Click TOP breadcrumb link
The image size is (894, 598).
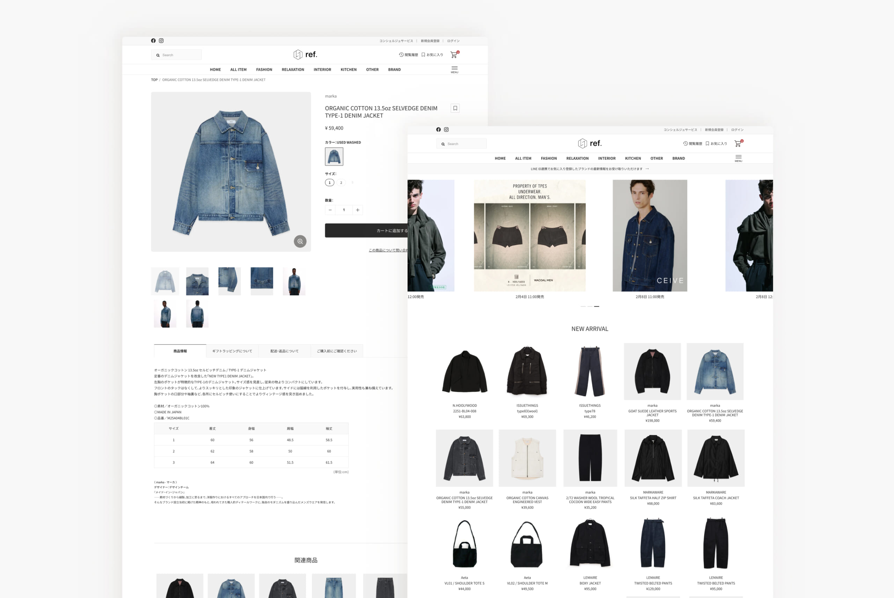point(154,80)
